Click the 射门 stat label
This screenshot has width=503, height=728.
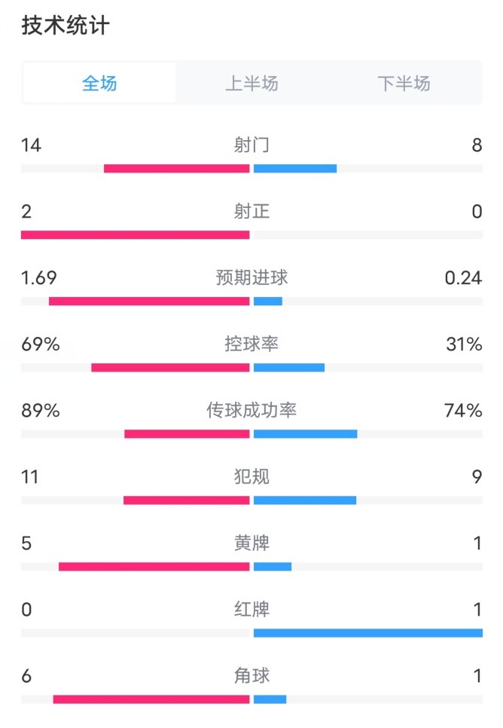click(251, 145)
